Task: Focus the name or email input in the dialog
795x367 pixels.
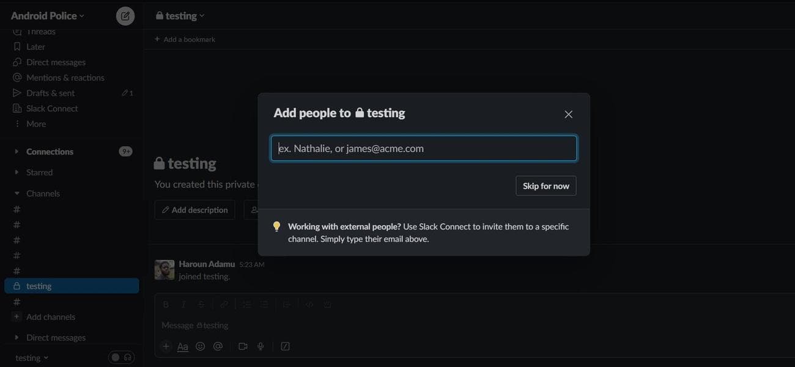Action: click(x=423, y=148)
